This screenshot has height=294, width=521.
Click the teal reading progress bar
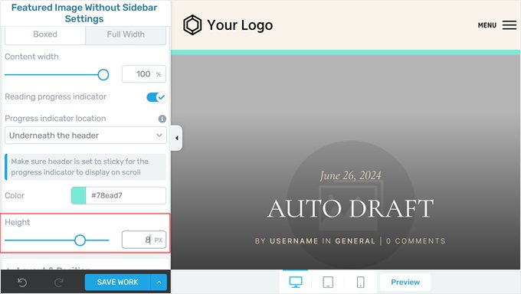tap(346, 53)
